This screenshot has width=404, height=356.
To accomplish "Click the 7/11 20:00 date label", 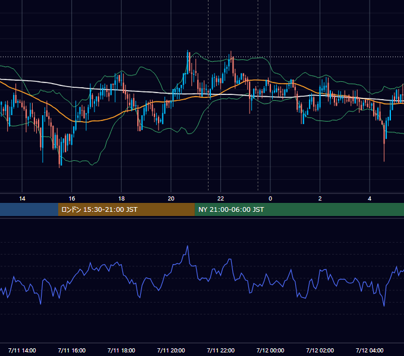I will pyautogui.click(x=171, y=350).
